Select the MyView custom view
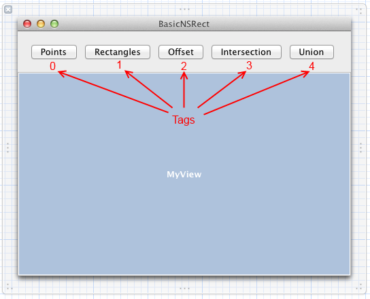Image resolution: width=370 pixels, height=299 pixels. (x=184, y=174)
